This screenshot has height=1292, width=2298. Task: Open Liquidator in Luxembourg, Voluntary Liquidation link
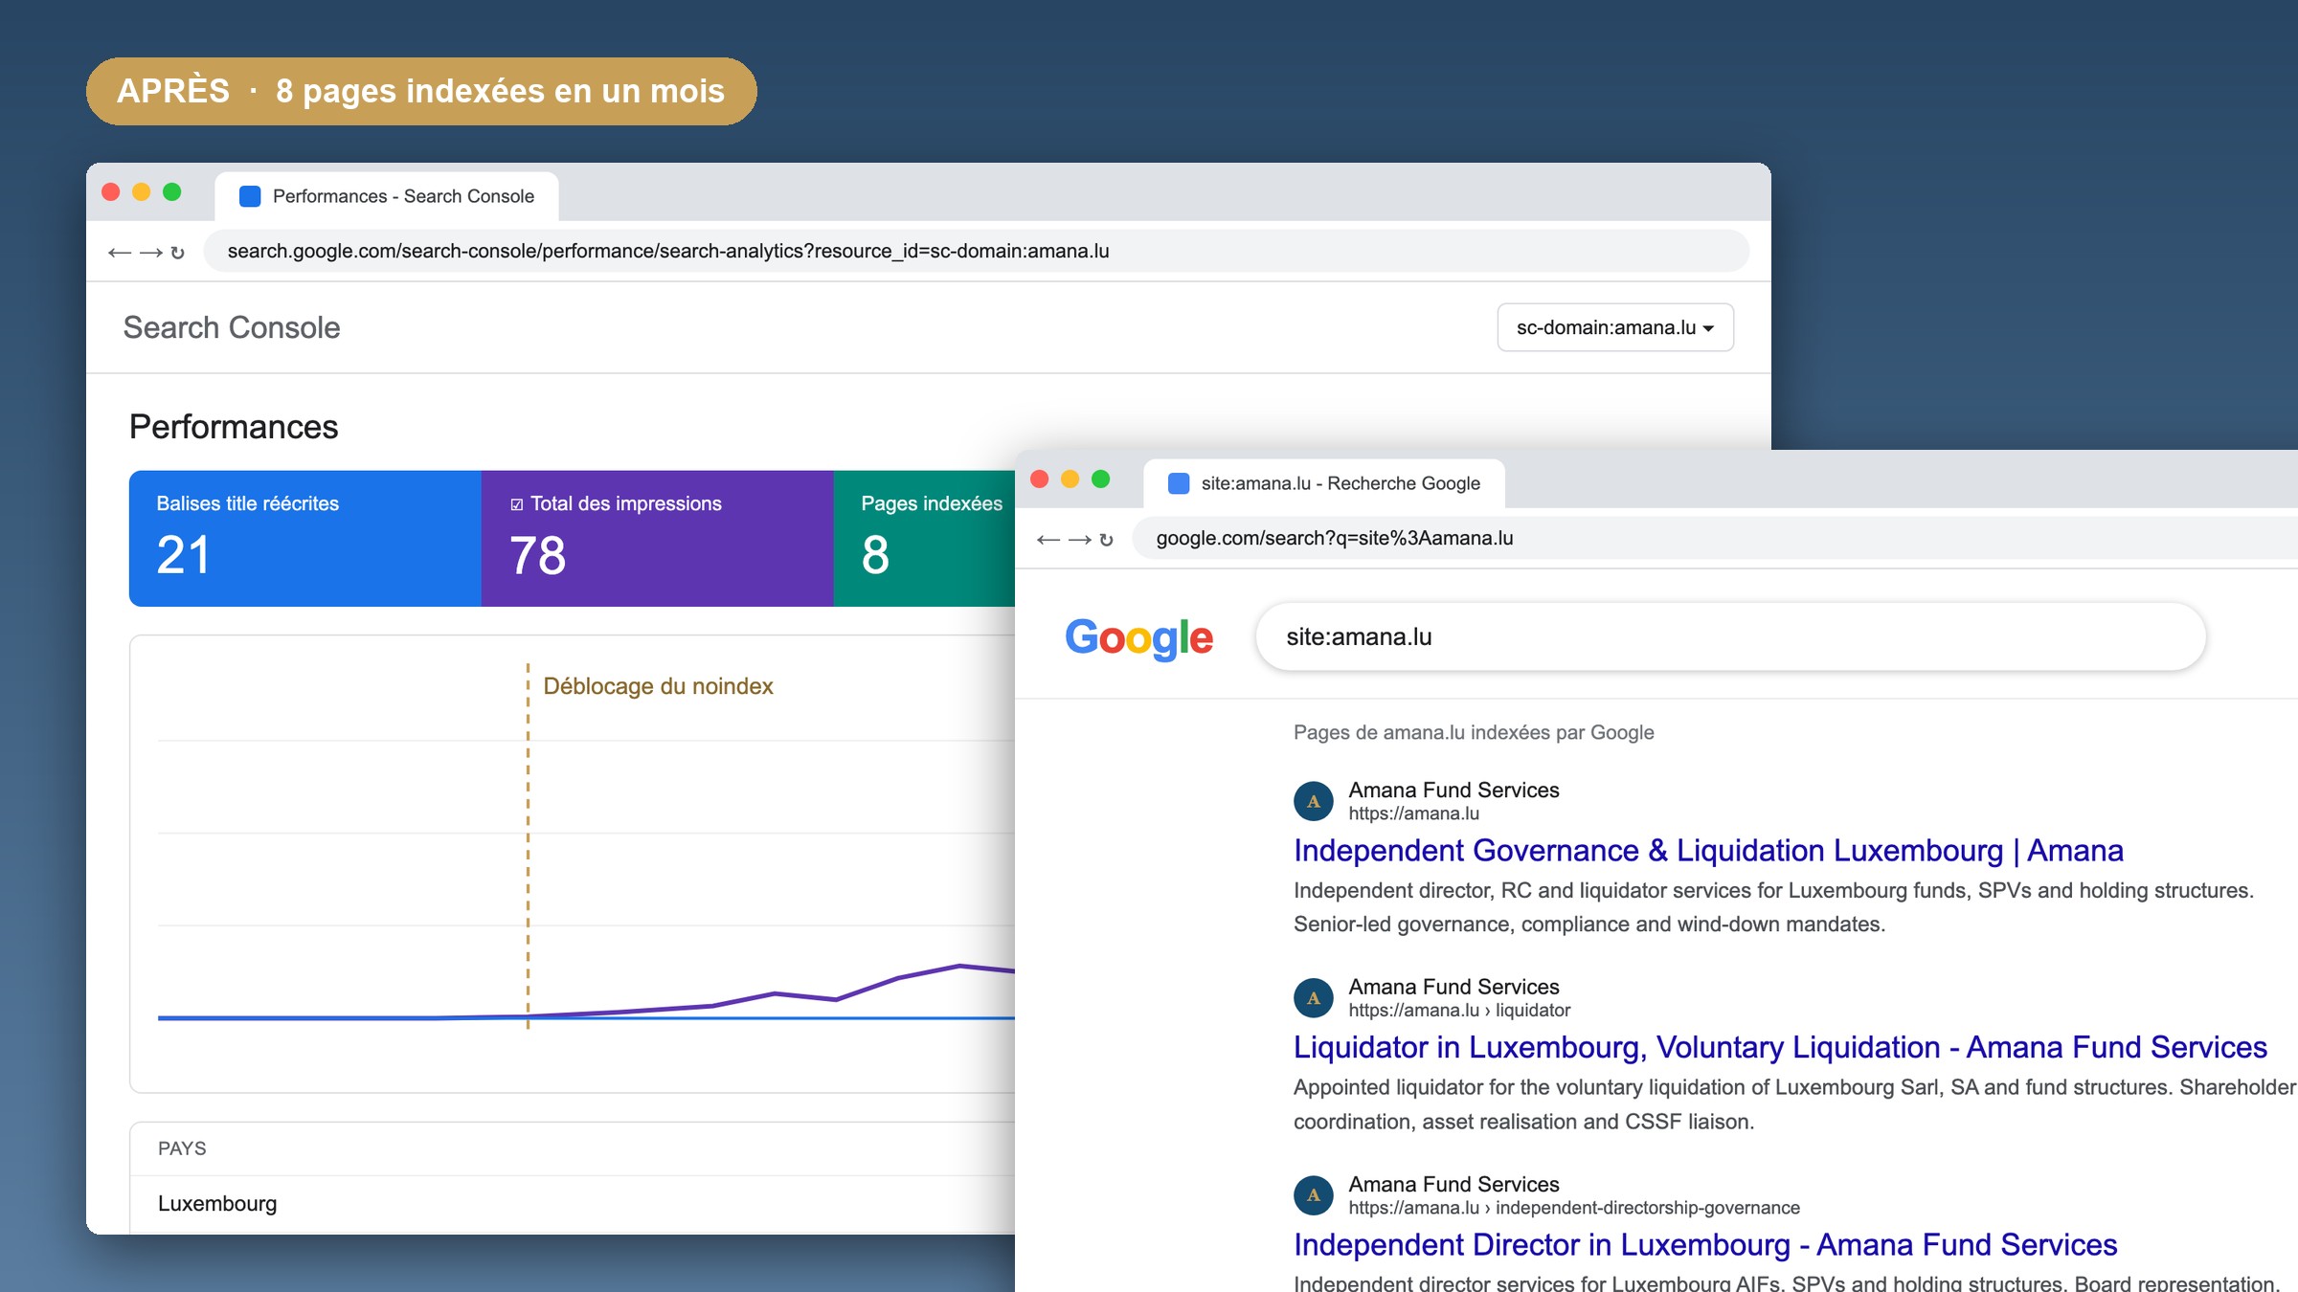1780,1047
